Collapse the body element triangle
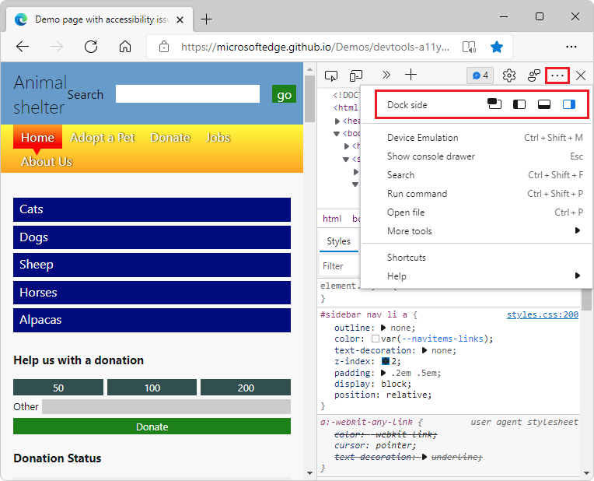 click(337, 134)
